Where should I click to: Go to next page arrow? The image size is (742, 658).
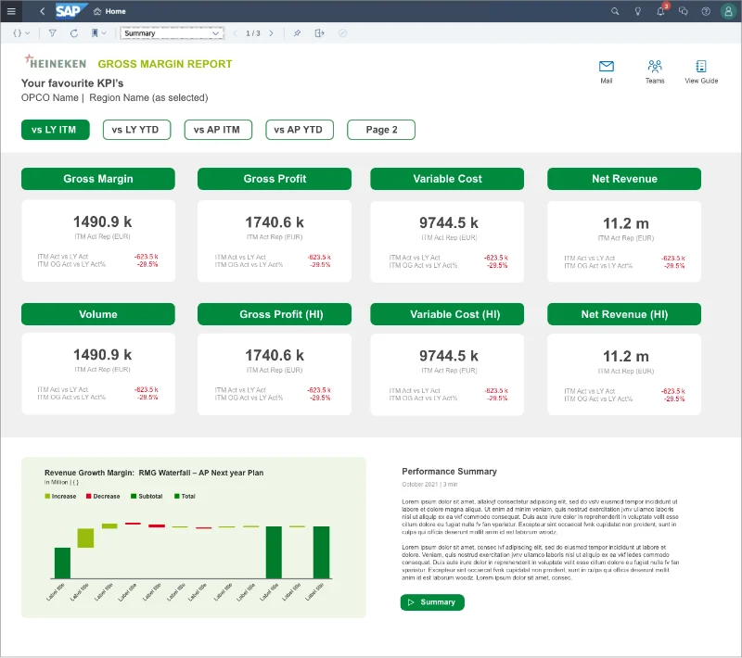tap(271, 33)
